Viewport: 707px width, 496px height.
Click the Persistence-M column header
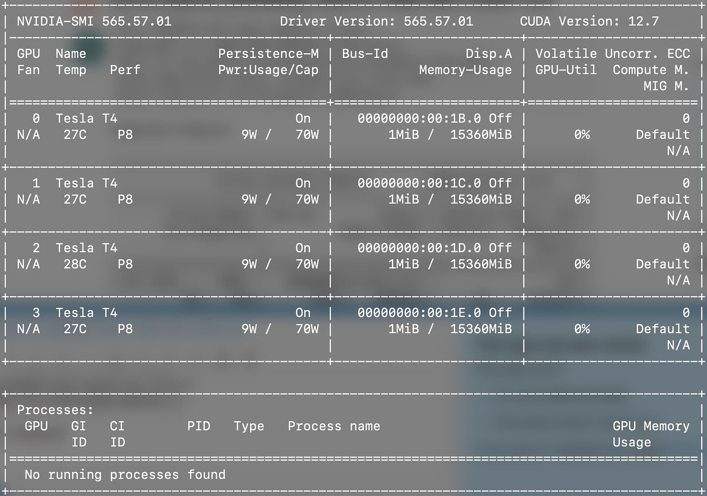tap(268, 54)
